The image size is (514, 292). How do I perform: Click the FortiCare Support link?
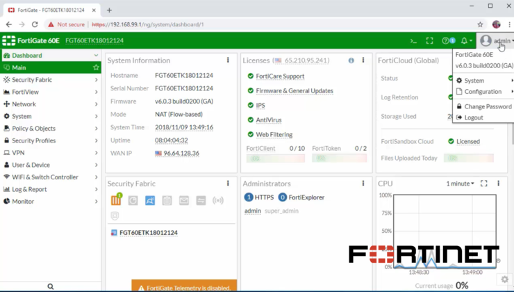(280, 76)
